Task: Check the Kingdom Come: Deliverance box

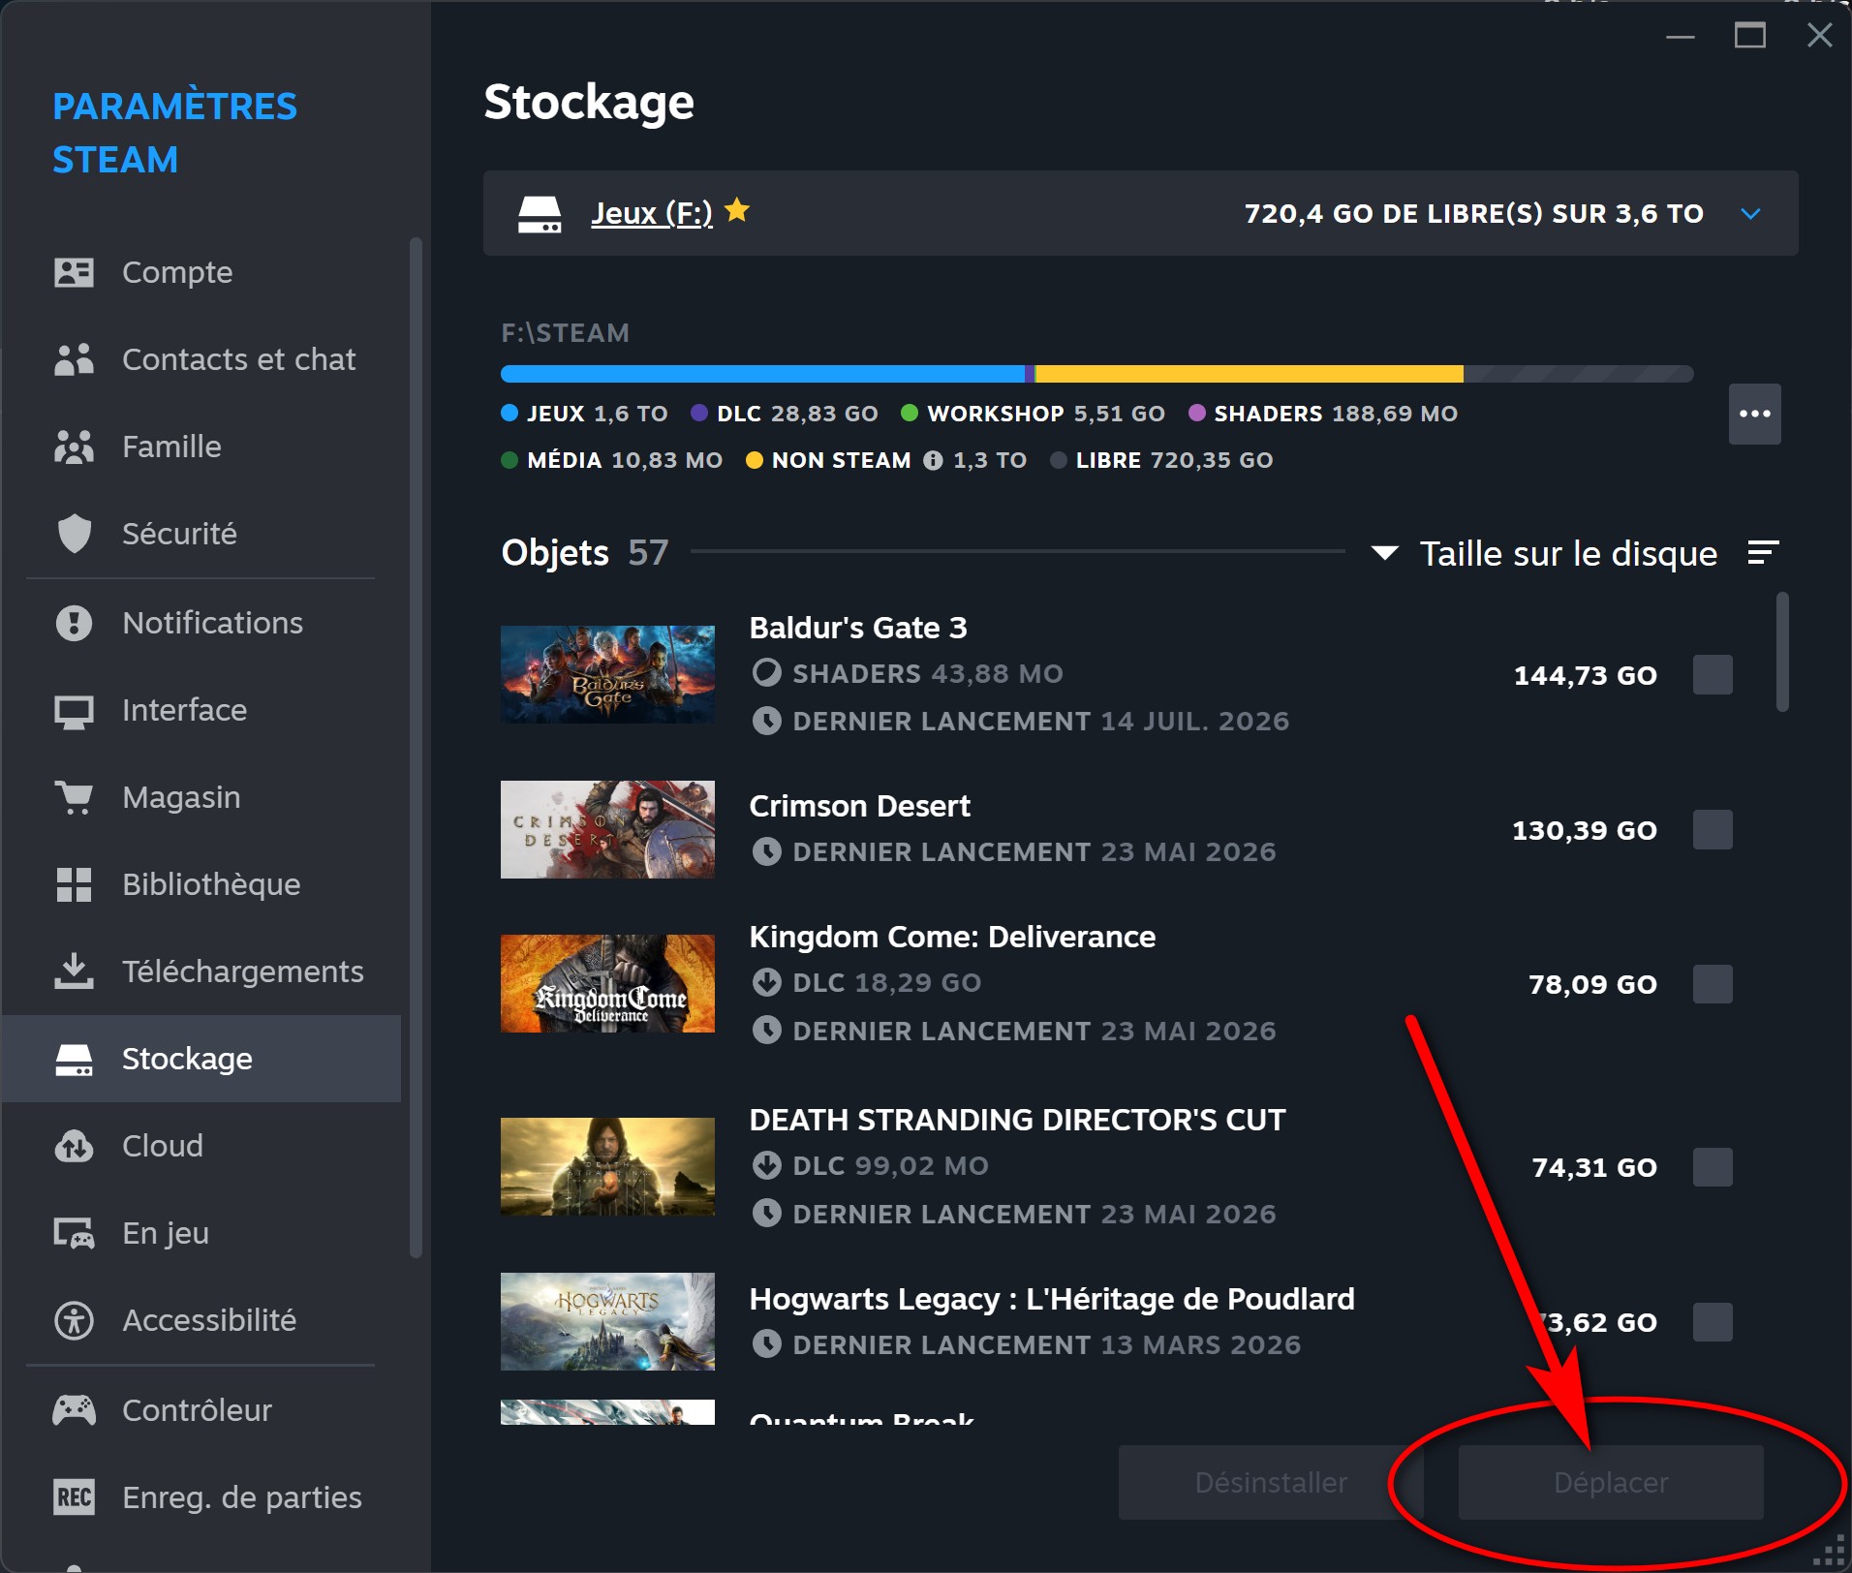Action: pyautogui.click(x=1713, y=984)
